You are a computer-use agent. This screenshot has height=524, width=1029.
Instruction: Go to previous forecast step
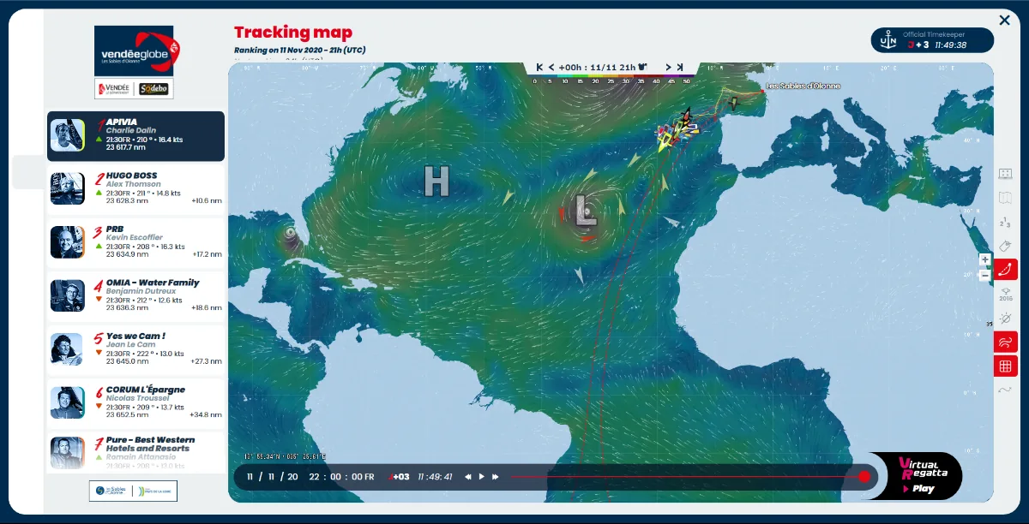[551, 67]
